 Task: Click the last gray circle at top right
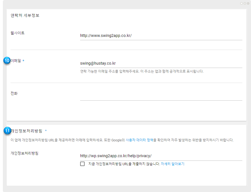[248, 3]
